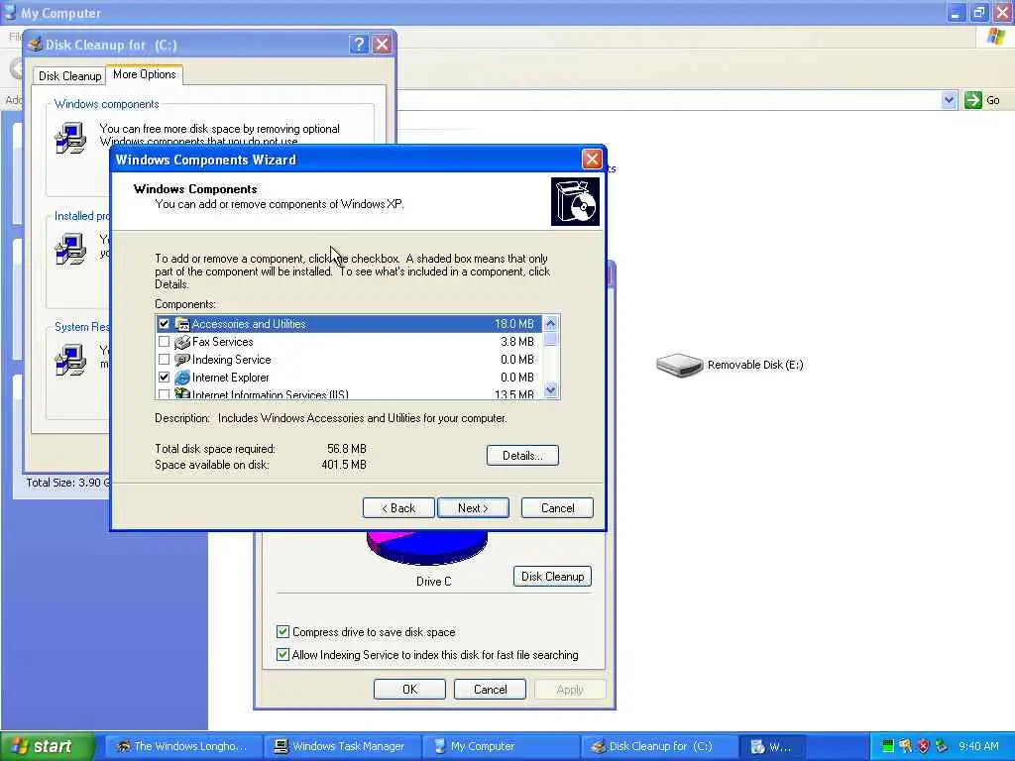1015x761 pixels.
Task: Switch to Windows Task Manager taskbar item
Action: click(x=341, y=746)
